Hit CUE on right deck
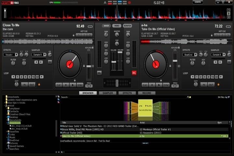This screenshot has height=156, width=234. coord(145,85)
